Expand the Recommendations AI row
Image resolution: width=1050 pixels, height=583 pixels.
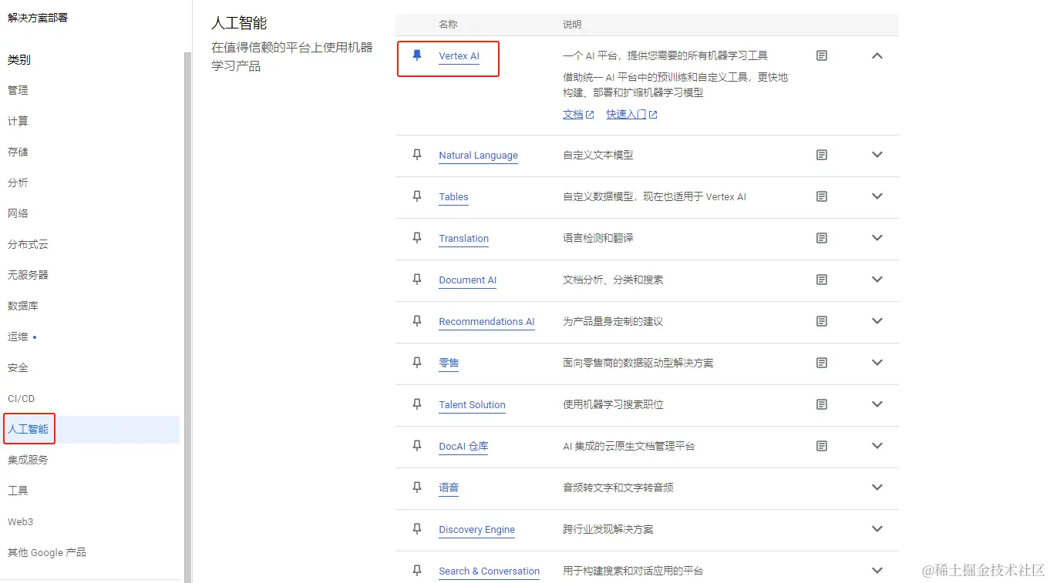click(877, 321)
